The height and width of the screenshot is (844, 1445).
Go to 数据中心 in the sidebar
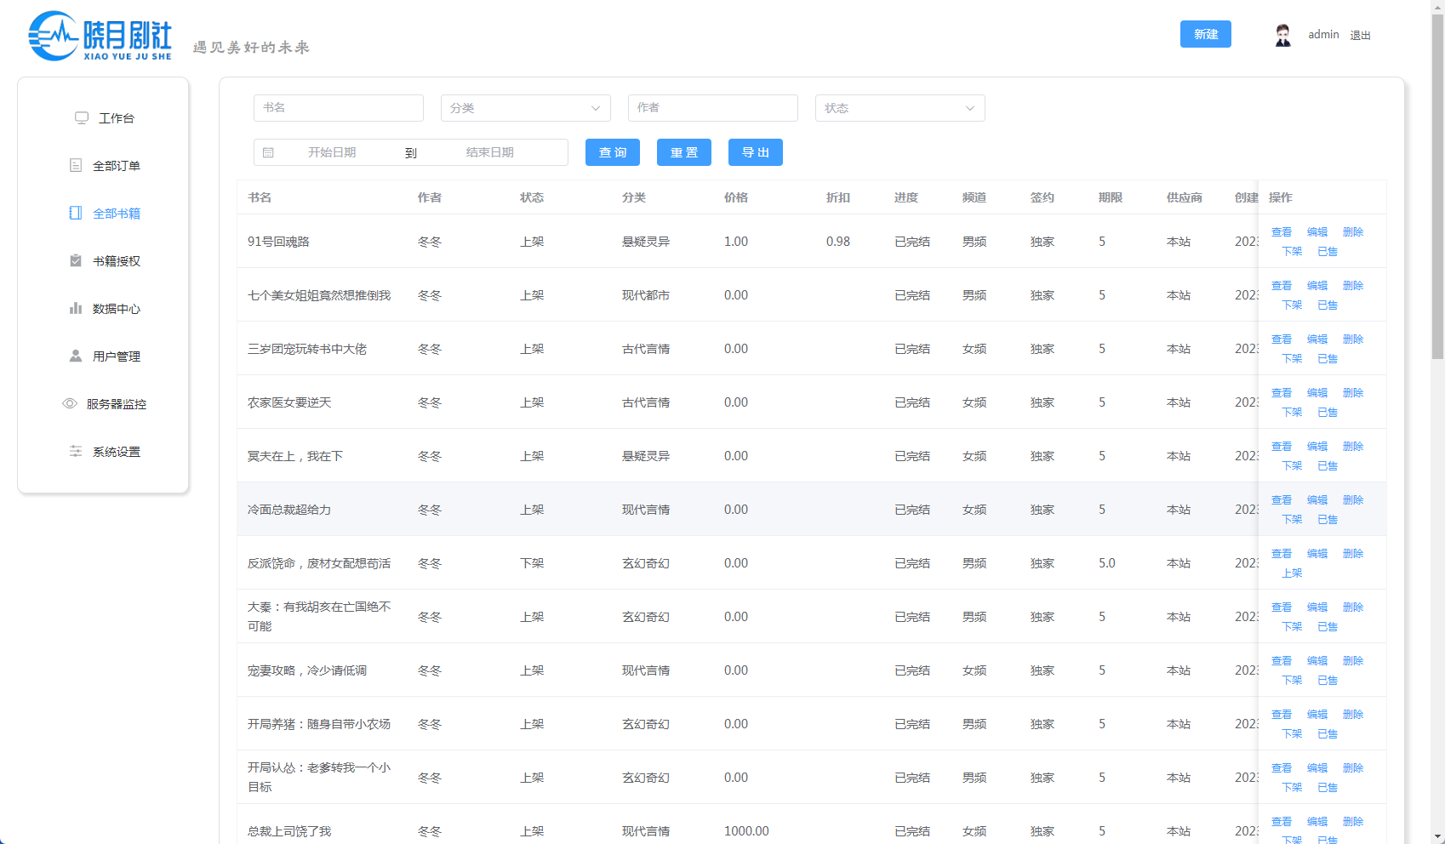103,308
